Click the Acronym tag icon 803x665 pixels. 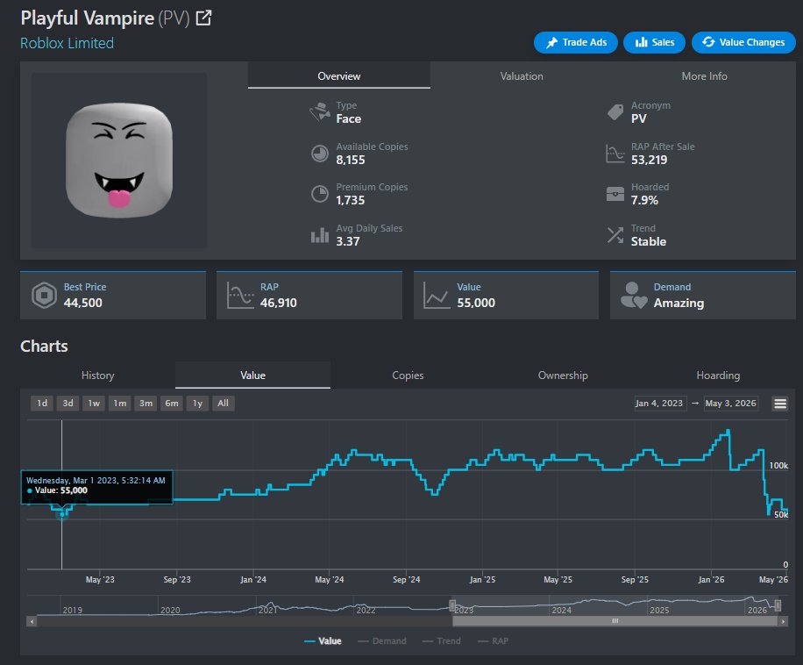coord(615,111)
